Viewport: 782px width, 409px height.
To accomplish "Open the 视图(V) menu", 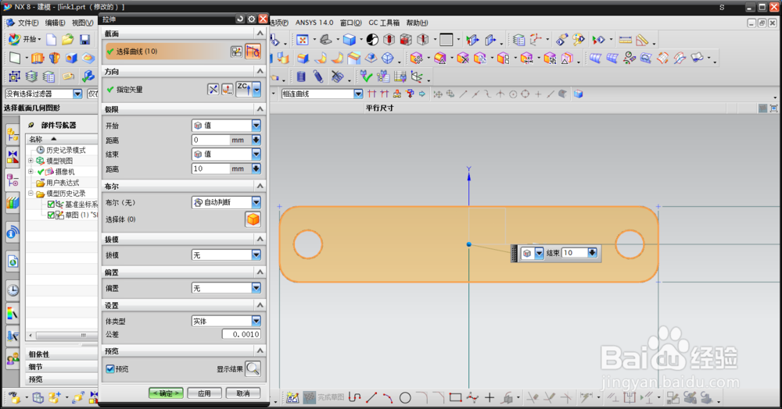I will pyautogui.click(x=82, y=23).
